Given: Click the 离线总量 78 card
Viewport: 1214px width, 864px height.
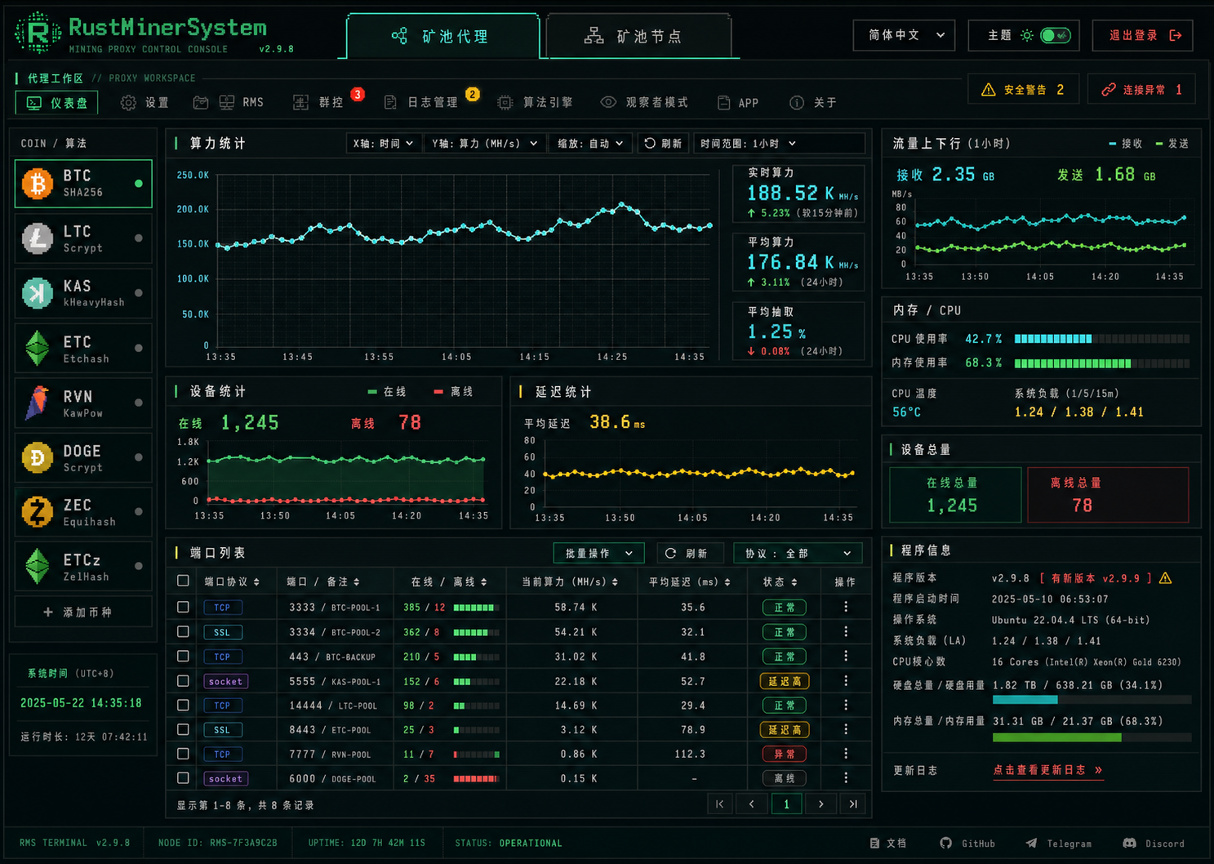Looking at the screenshot, I should coord(1108,495).
